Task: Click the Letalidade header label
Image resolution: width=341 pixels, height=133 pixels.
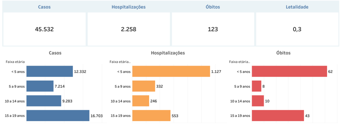Action: pos(297,7)
